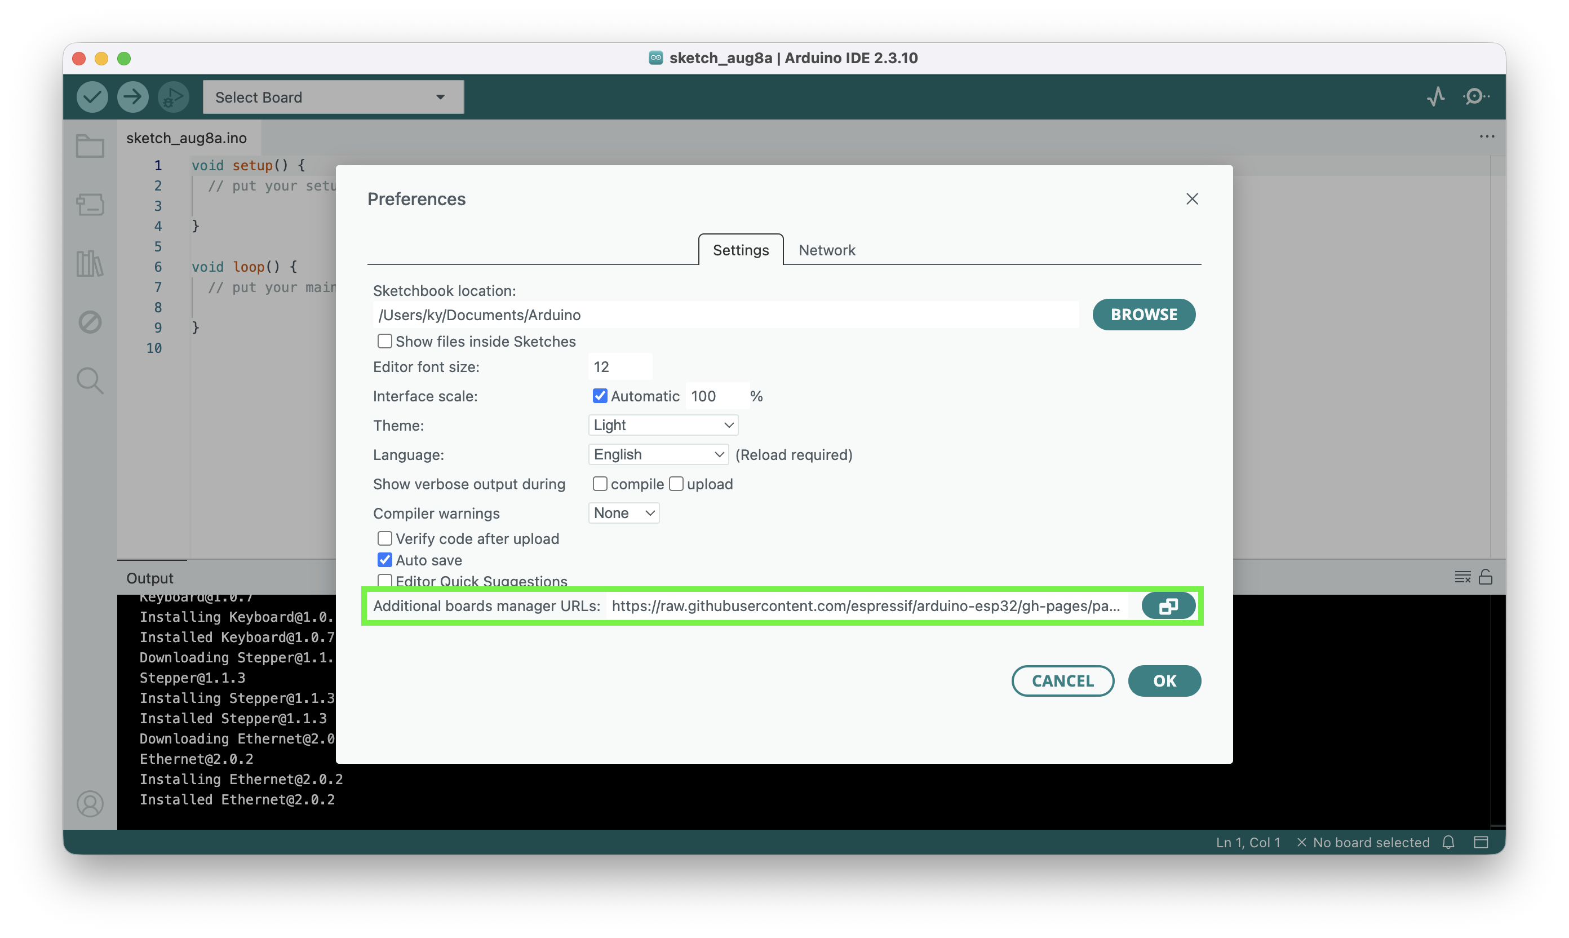
Task: Open the additional boards URLs editor
Action: 1168,605
